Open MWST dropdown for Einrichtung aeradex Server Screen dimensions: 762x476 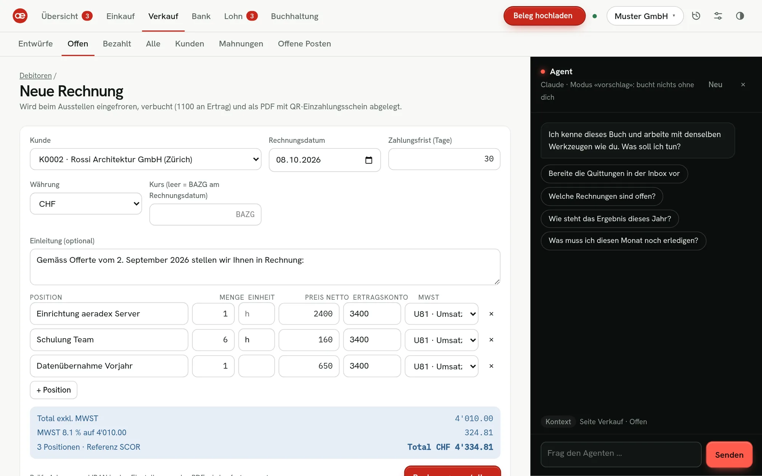[441, 314]
